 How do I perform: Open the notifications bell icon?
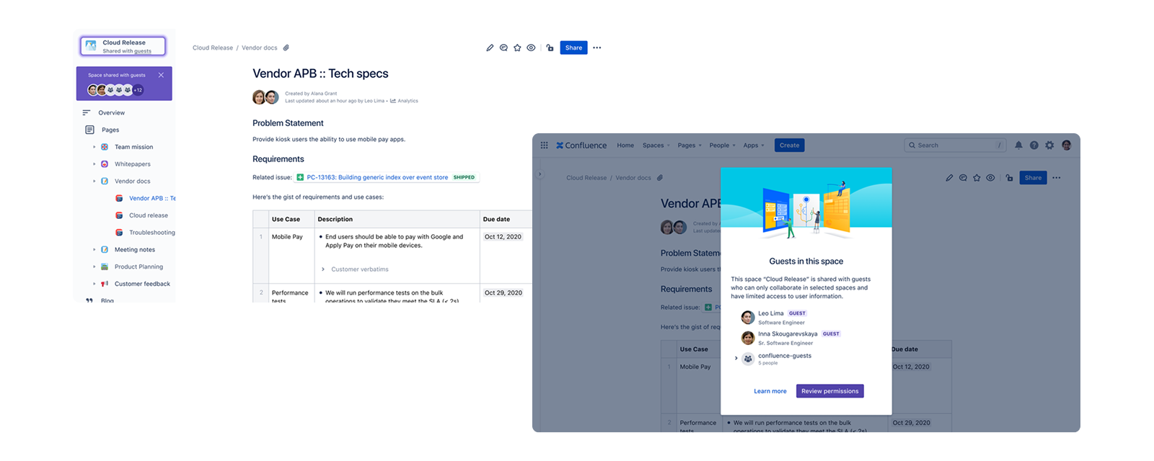click(x=1018, y=146)
